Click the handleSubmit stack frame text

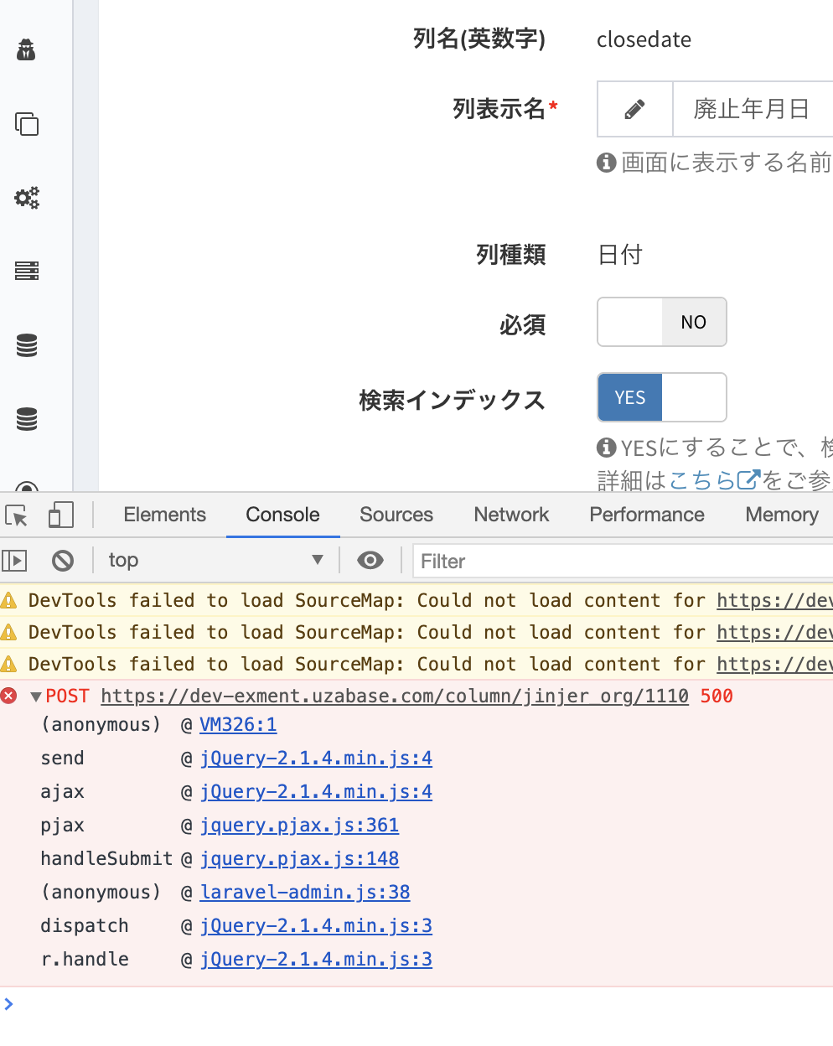(x=106, y=859)
